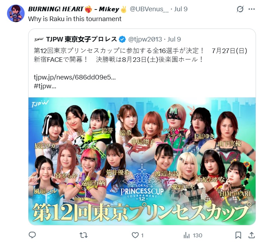This screenshot has width=263, height=244.
Task: Visit the @tjpw2013 handle in the quoted tweet
Action: pos(145,39)
